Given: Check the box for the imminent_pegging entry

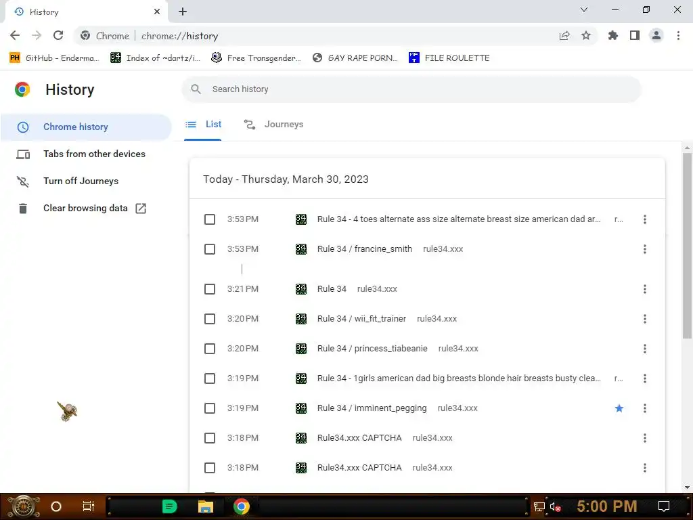Looking at the screenshot, I should click(x=210, y=408).
